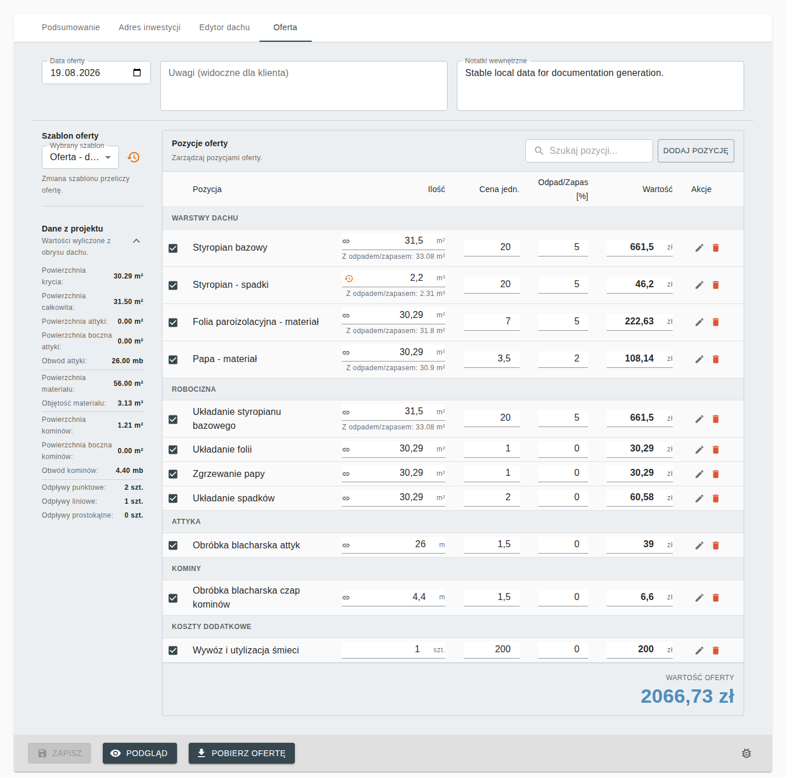Delete the Obróbka blacharska czap kominów row
Image resolution: width=786 pixels, height=777 pixels.
[x=716, y=598]
